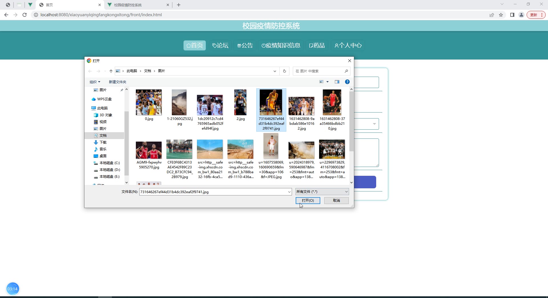The height and width of the screenshot is (298, 548).
Task: Open 音乐 folder in sidebar
Action: pos(100,149)
